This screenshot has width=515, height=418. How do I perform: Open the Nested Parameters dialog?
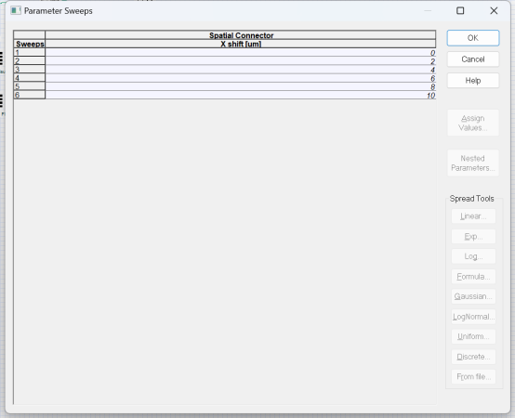[473, 163]
